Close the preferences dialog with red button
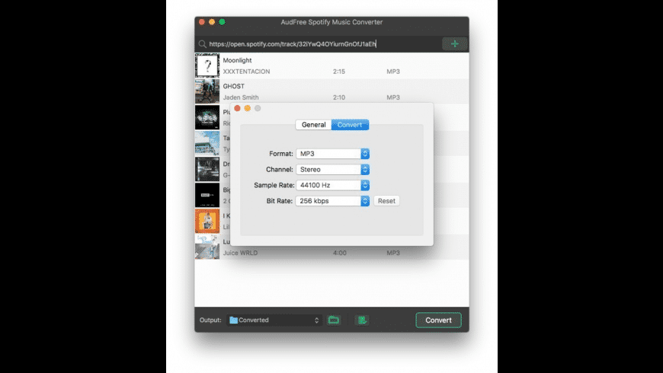The image size is (663, 373). pyautogui.click(x=237, y=109)
